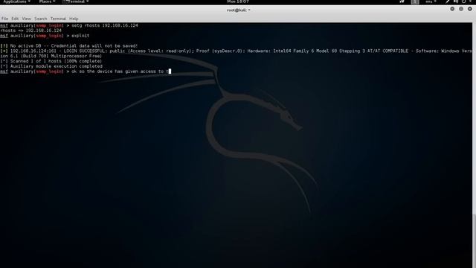Click 'No active DB -- Credential data' warning line

69,46
